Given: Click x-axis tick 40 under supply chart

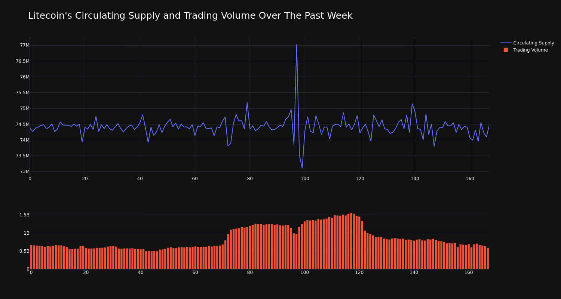Looking at the screenshot, I should coord(140,179).
